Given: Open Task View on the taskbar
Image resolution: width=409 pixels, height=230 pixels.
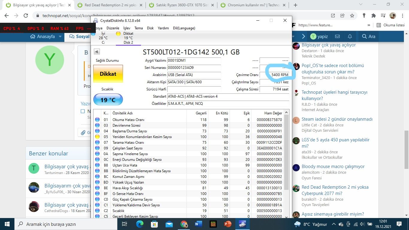Looking at the screenshot, I should coord(125,224).
